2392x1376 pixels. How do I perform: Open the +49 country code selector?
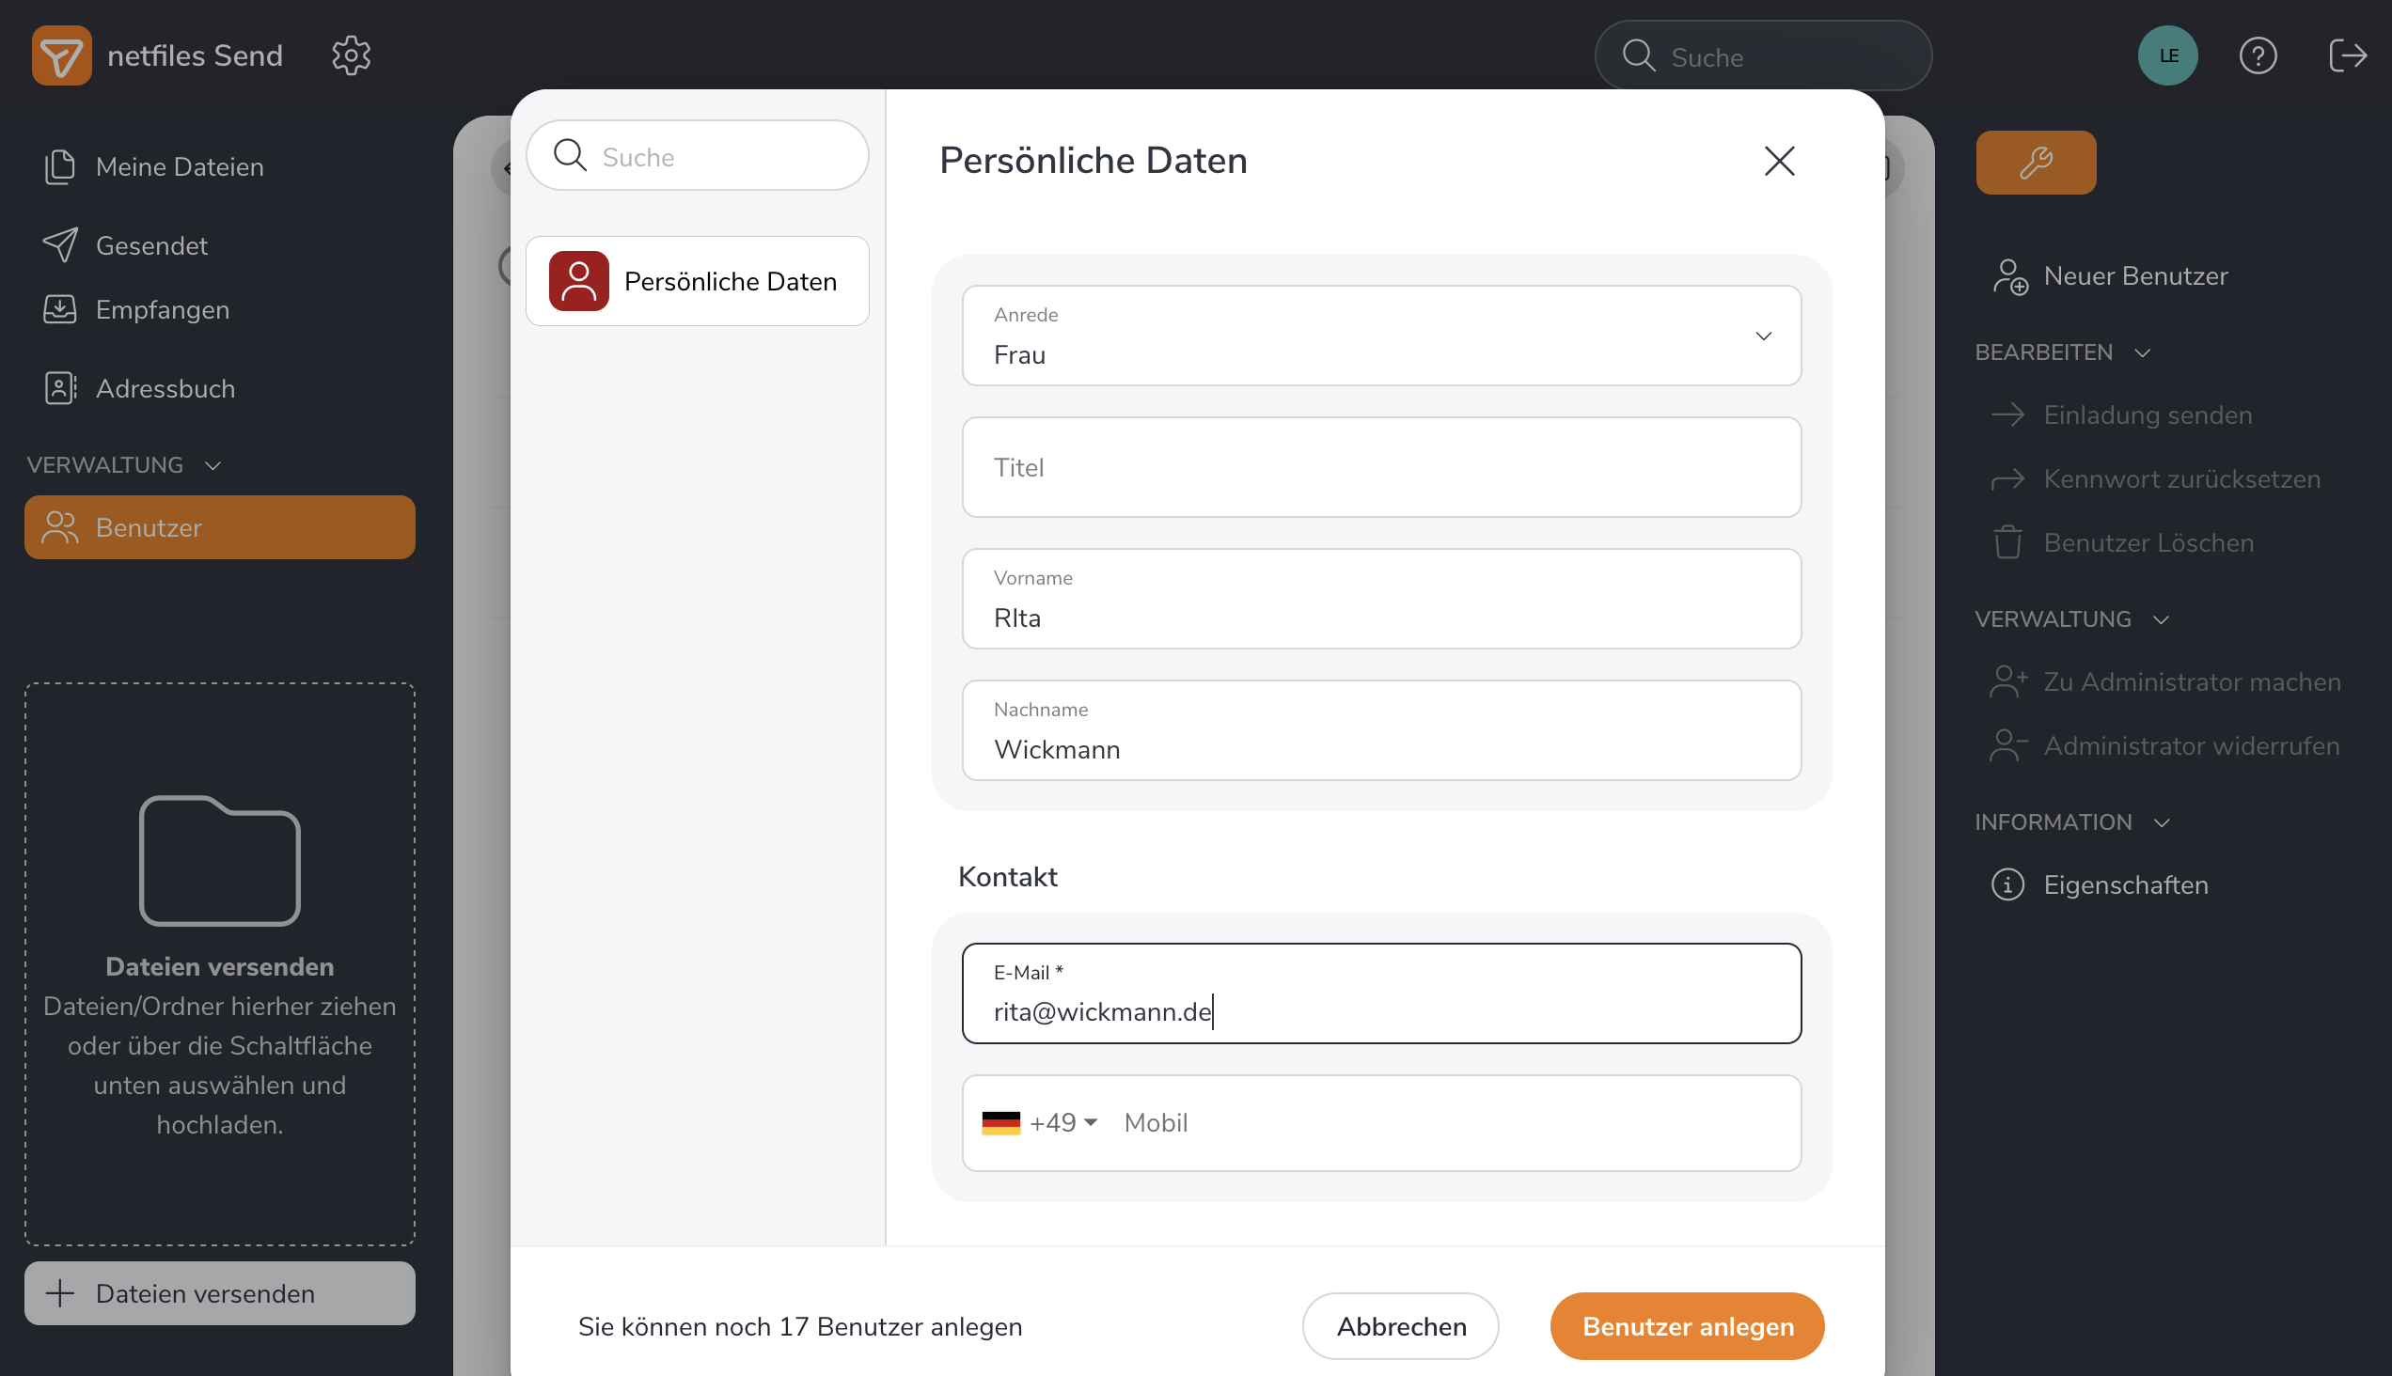(x=1040, y=1123)
